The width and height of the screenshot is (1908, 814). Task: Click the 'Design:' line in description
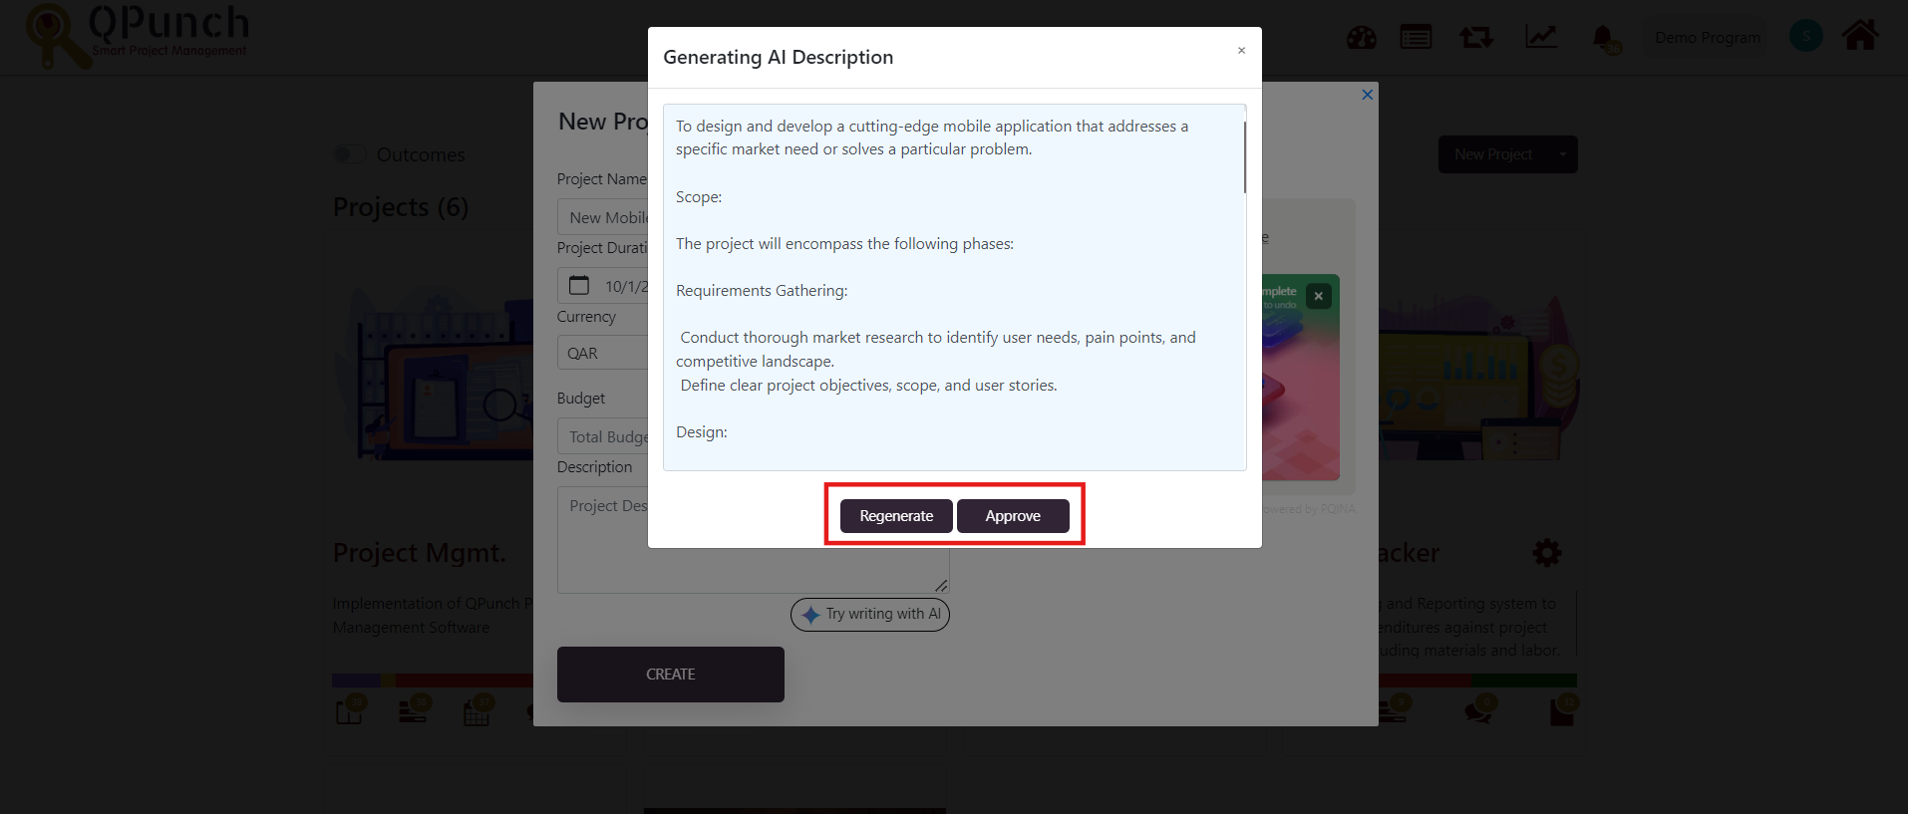click(702, 432)
